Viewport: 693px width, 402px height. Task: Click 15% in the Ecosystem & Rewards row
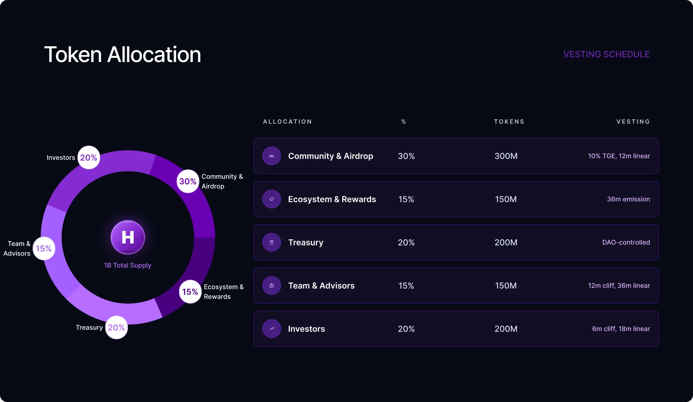click(406, 199)
